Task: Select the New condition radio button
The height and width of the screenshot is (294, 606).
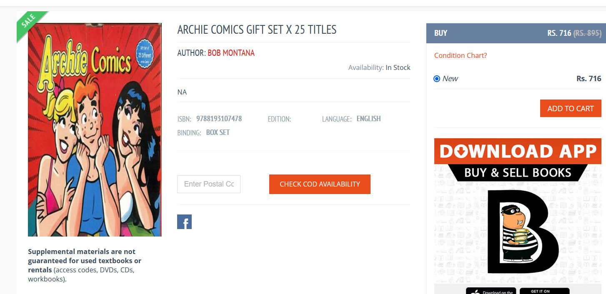Action: coord(437,79)
